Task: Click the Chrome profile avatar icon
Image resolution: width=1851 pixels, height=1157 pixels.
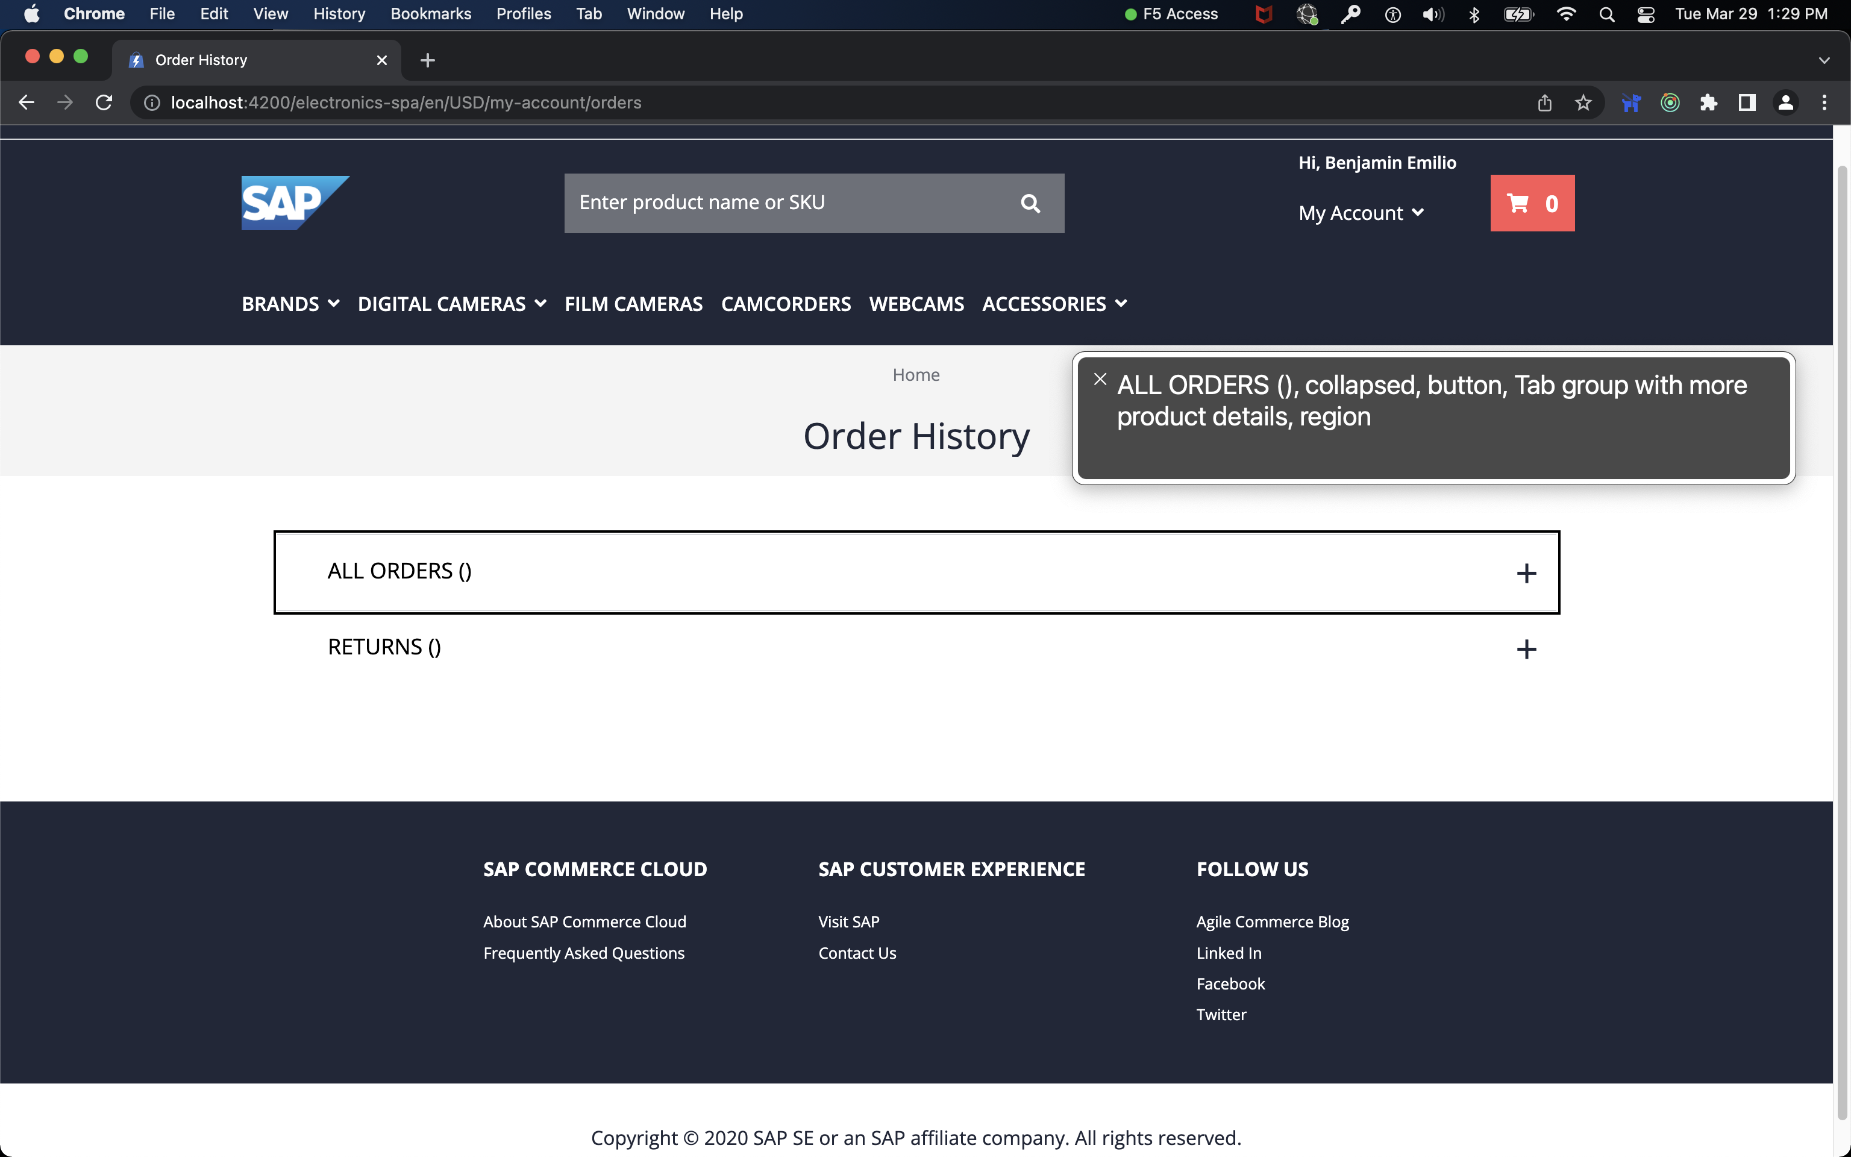Action: (1786, 102)
